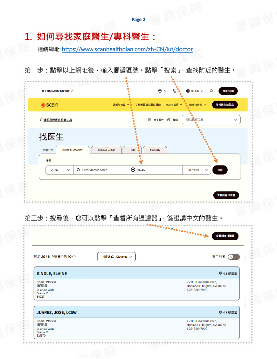Click the printer icon
This screenshot has height=359, width=277.
point(168,120)
